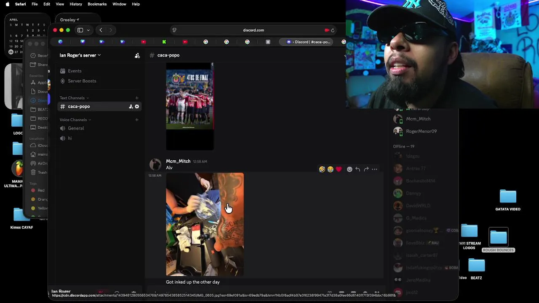This screenshot has height=303, width=539.
Task: Collapse the Voice Channels category
Action: pos(75,120)
